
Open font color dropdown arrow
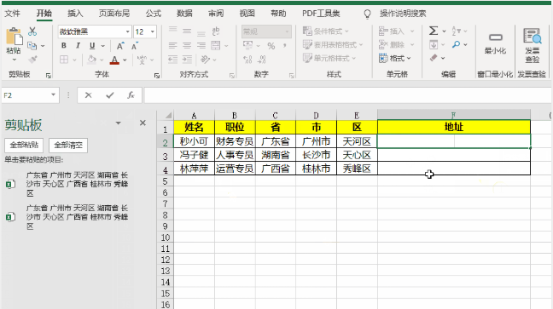[125, 60]
